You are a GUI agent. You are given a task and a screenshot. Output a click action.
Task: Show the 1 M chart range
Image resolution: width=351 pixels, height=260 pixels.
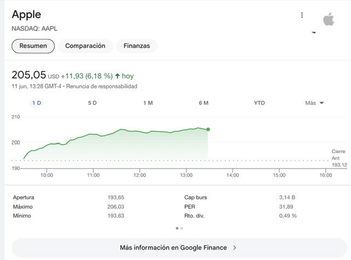148,103
